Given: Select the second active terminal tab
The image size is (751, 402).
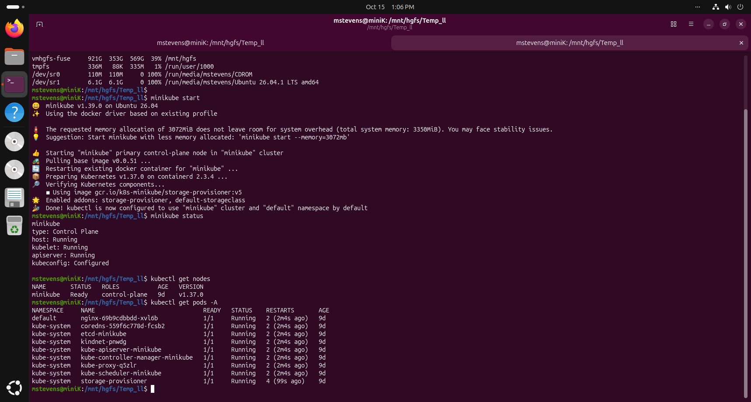Looking at the screenshot, I should tap(570, 43).
